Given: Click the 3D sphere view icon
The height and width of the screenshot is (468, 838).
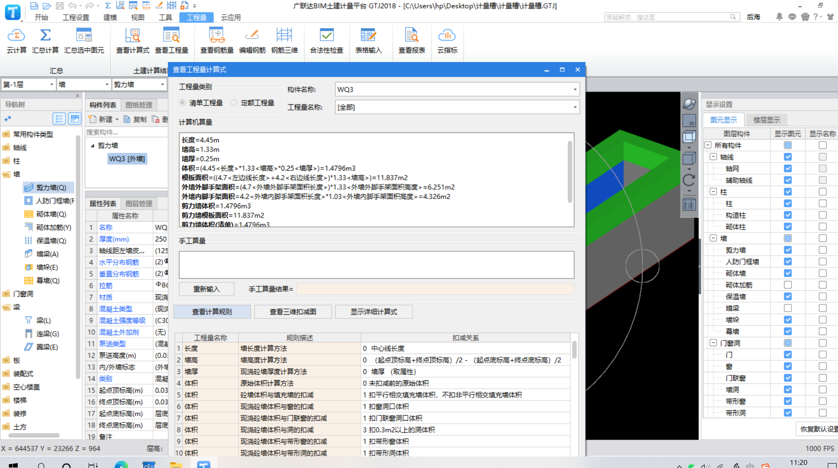Looking at the screenshot, I should pos(689,104).
